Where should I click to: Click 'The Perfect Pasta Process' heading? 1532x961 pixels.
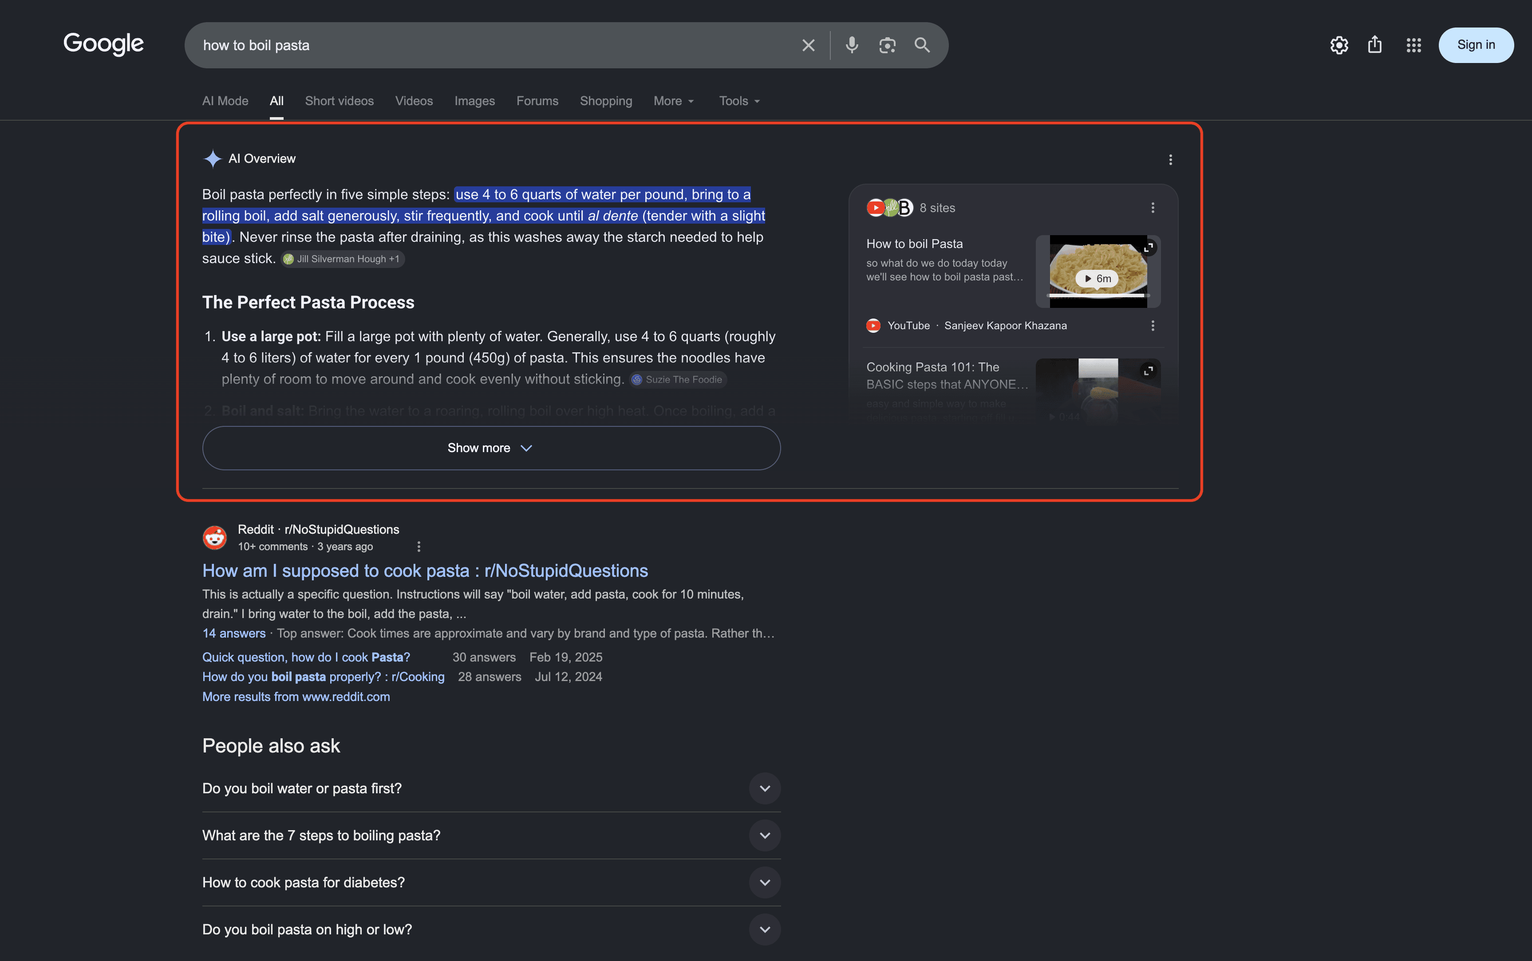(x=308, y=303)
